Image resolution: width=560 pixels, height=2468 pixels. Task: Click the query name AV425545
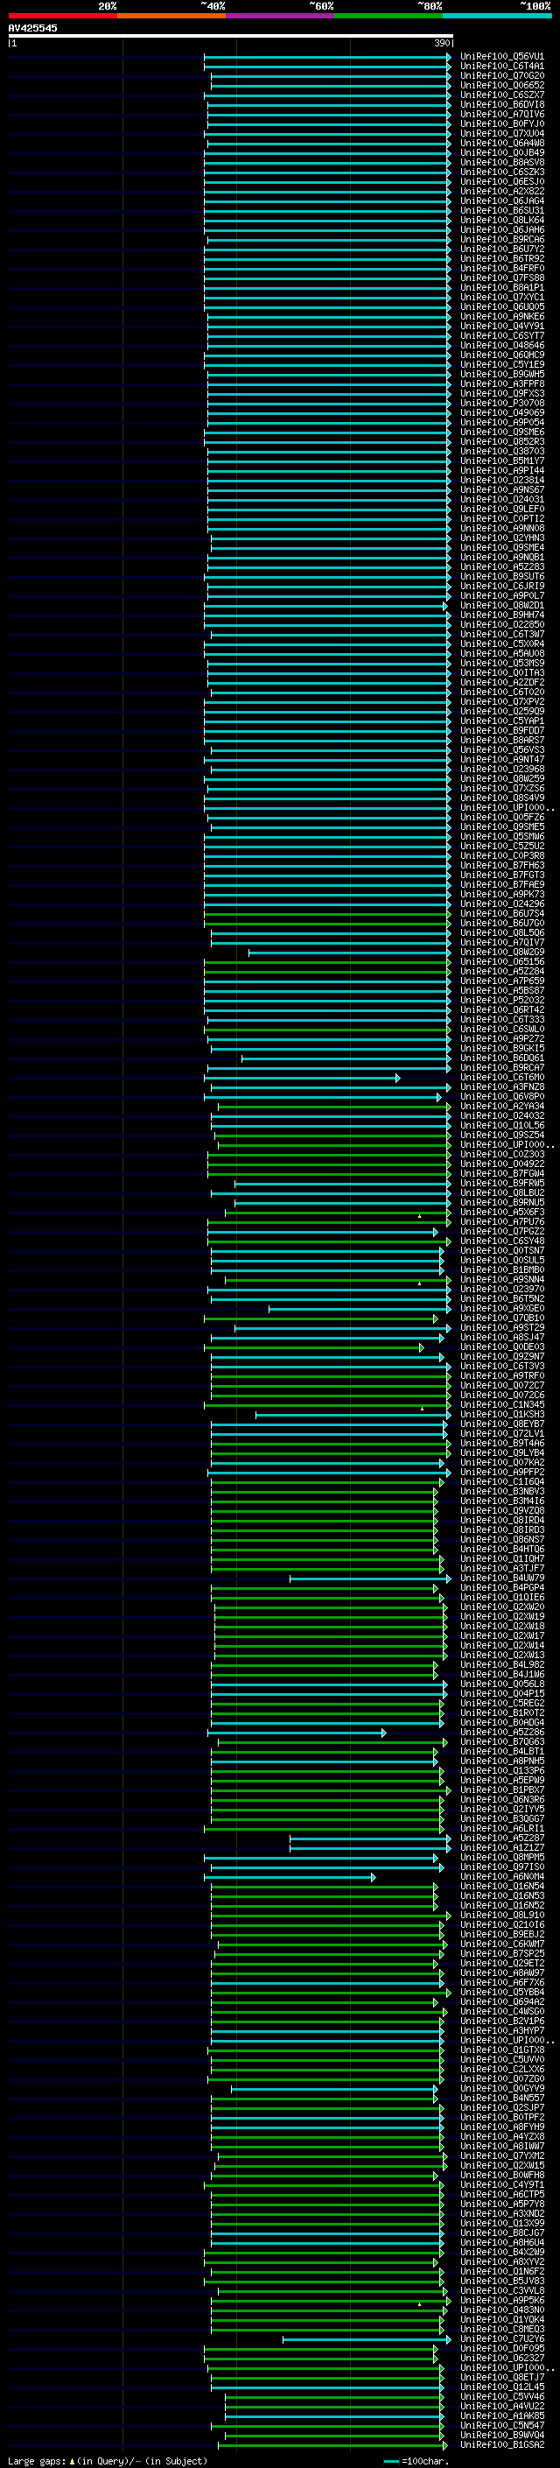tap(32, 28)
